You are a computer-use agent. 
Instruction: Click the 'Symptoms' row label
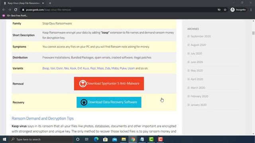(20, 47)
